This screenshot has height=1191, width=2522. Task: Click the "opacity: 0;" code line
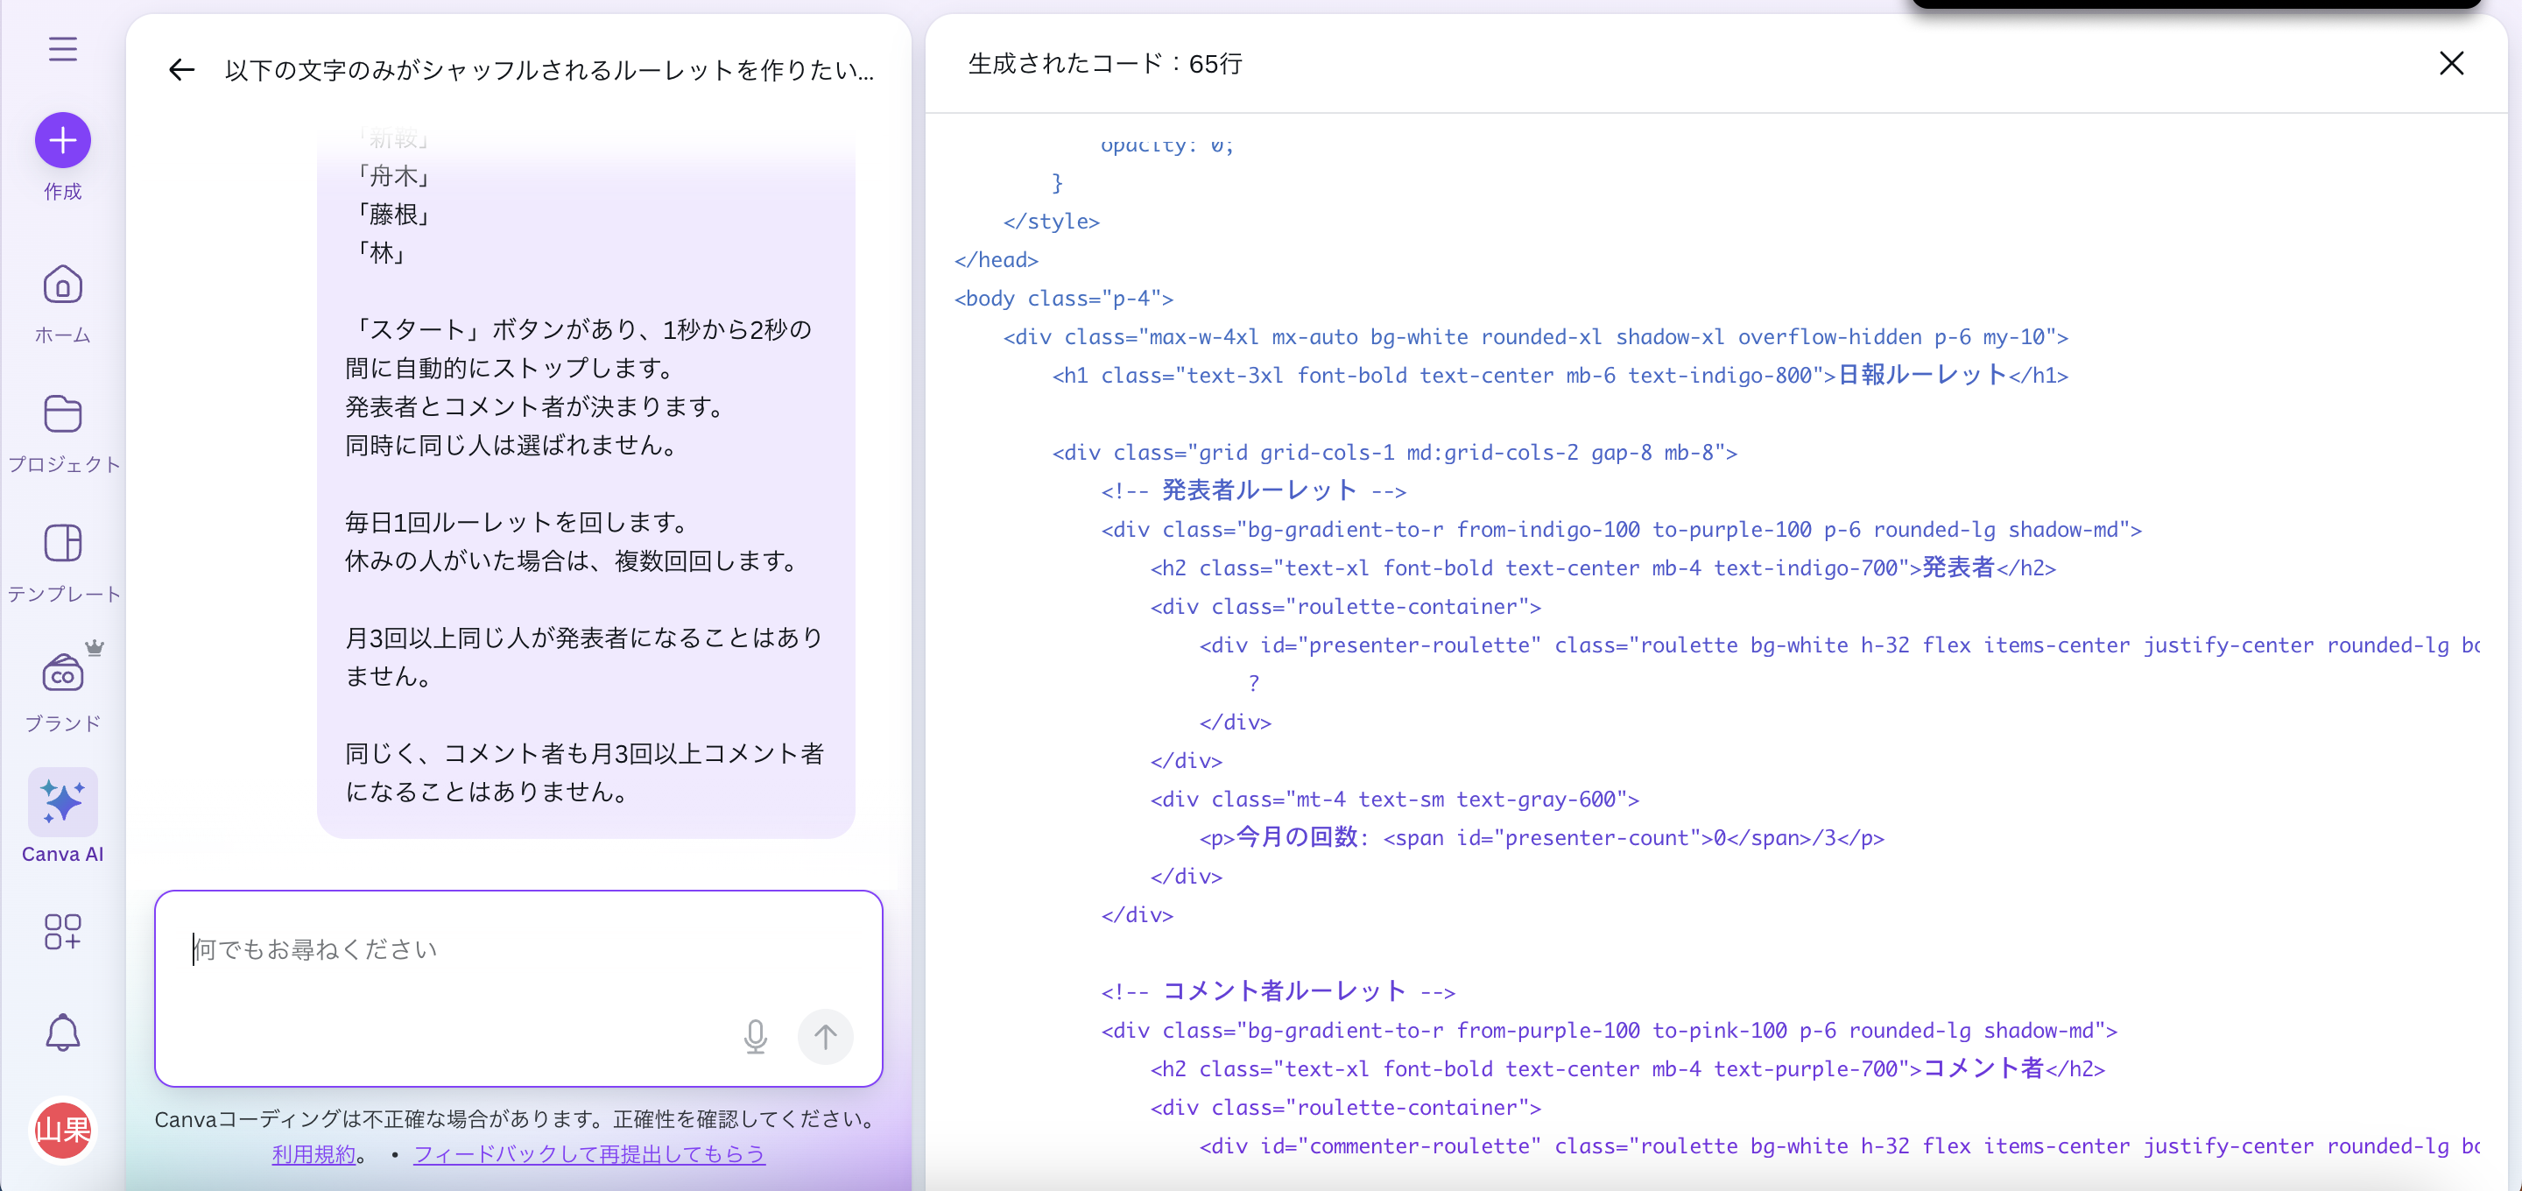(1168, 145)
